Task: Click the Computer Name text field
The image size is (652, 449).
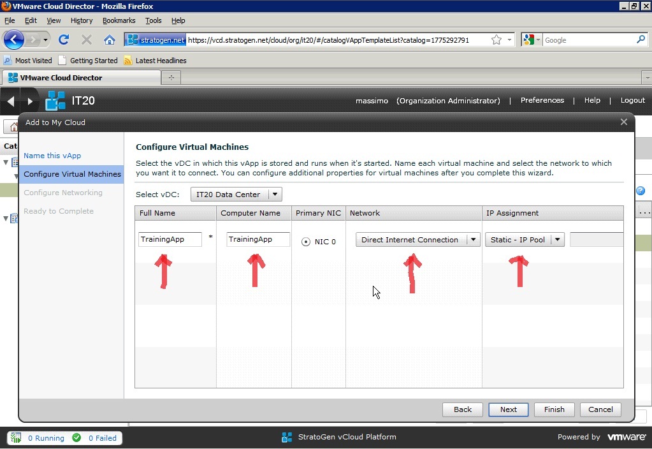Action: 258,239
